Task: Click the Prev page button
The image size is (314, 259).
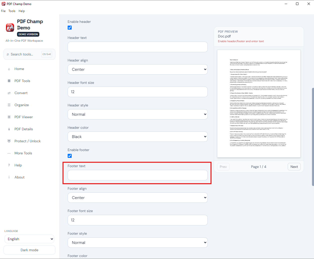Action: point(223,167)
